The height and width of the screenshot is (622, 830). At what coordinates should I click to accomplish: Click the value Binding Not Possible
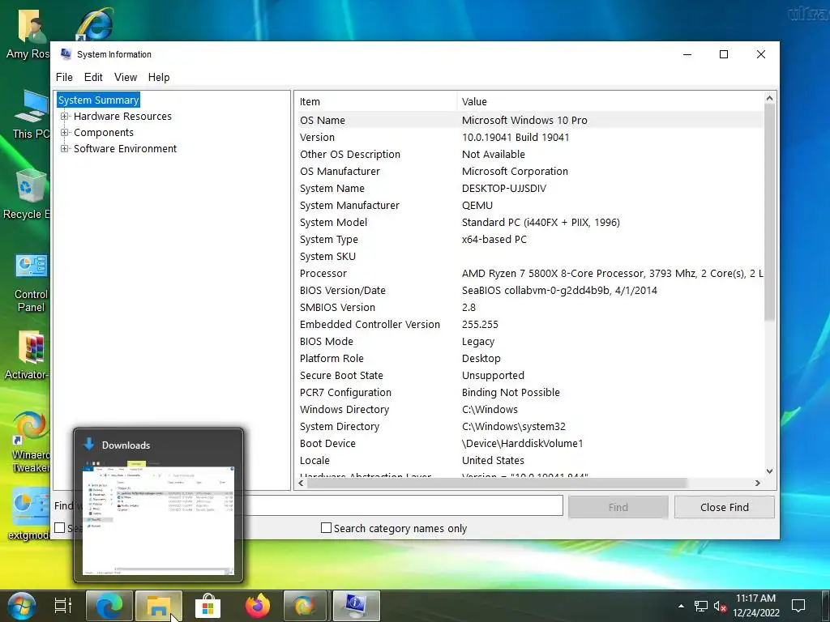click(511, 393)
